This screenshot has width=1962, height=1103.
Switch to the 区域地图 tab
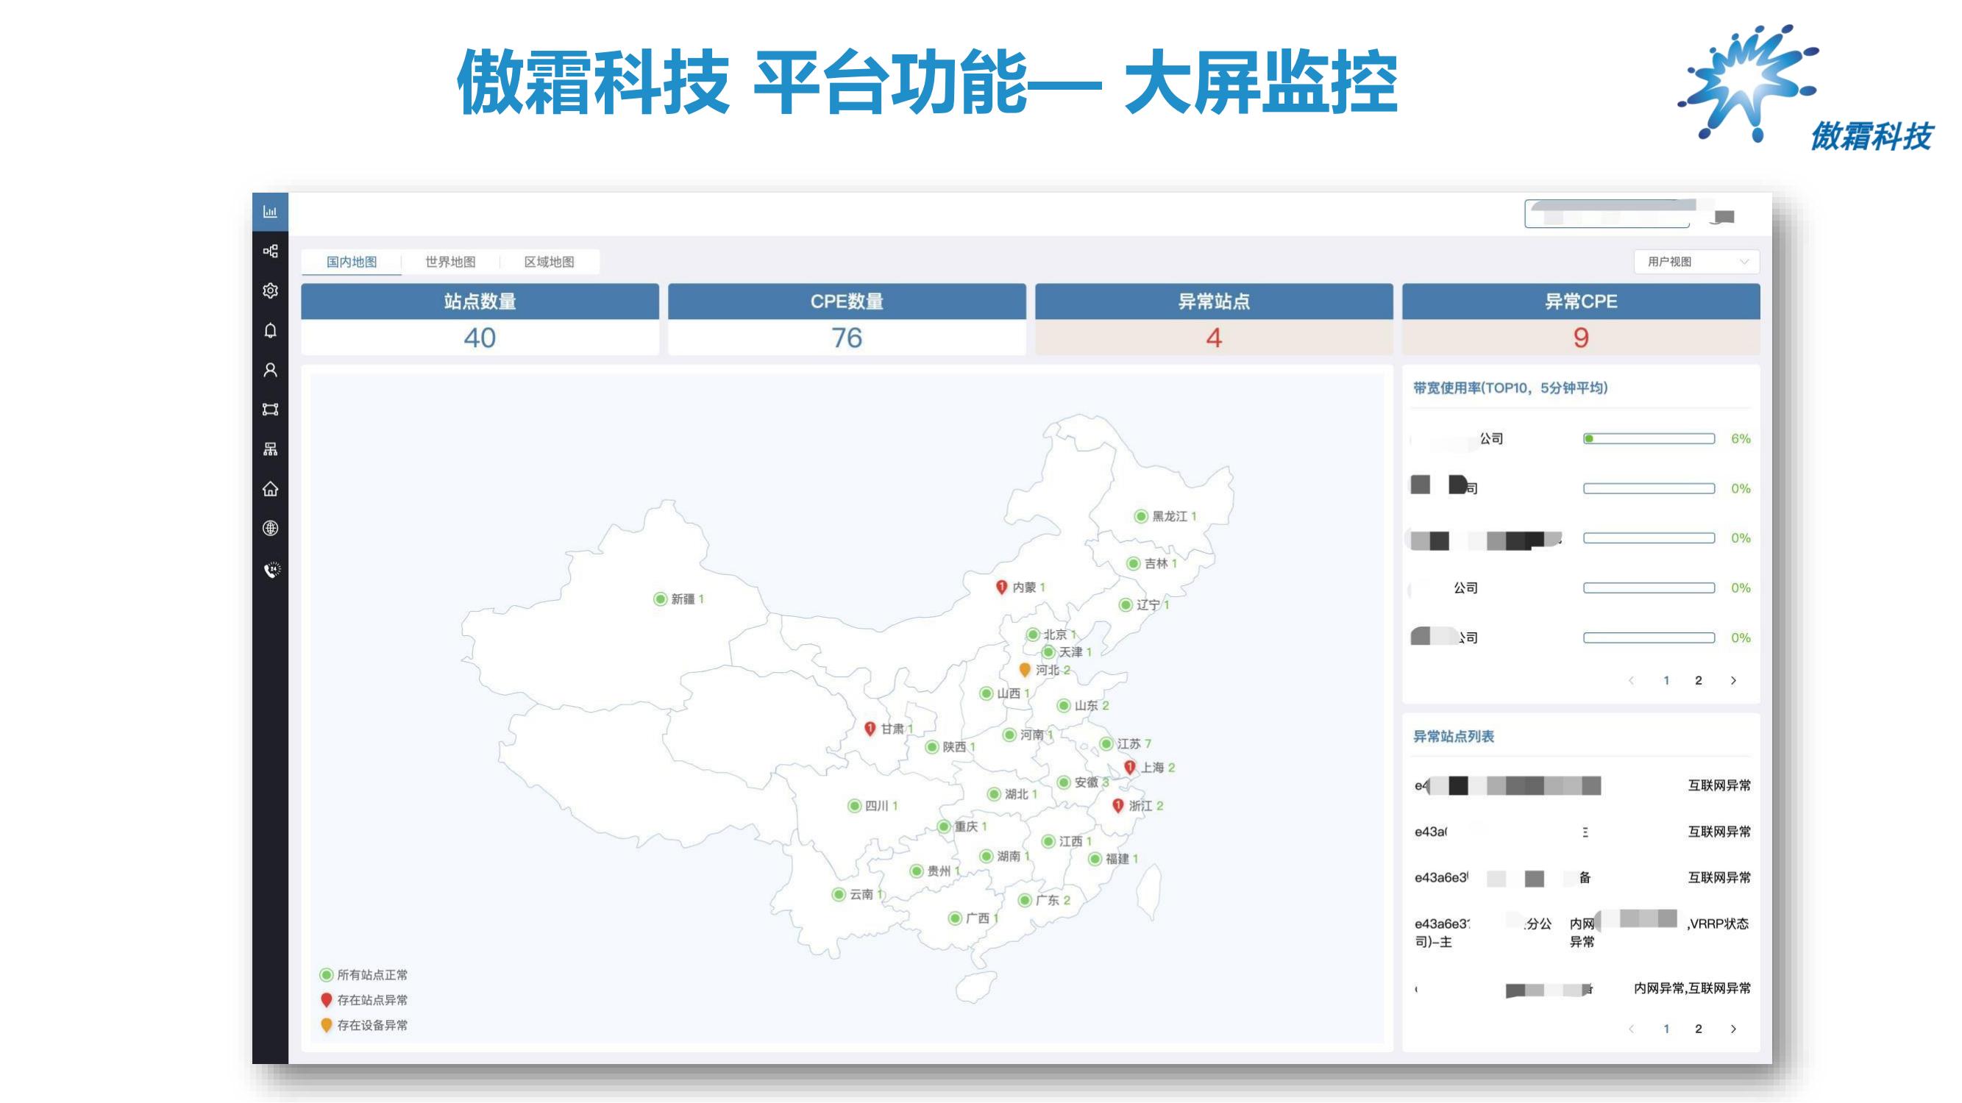click(x=548, y=262)
